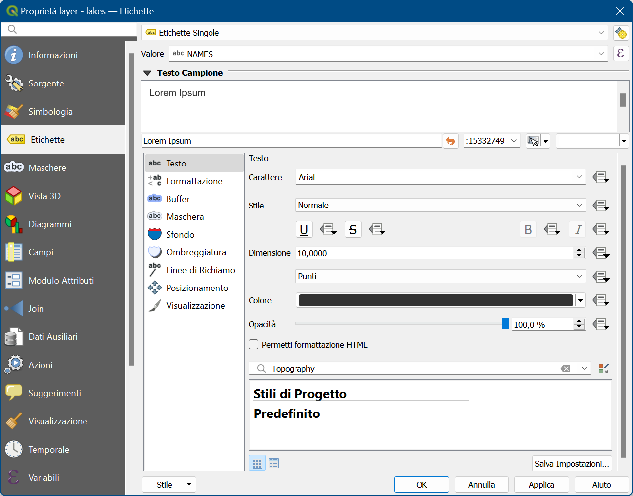
Task: Open Informazioni section in sidebar
Action: [63, 55]
